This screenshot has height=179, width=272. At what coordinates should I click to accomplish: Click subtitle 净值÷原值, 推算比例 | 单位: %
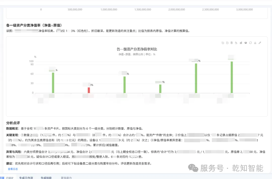tap(137, 54)
